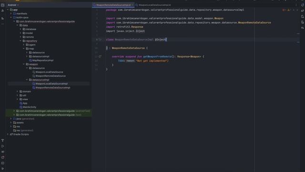
Task: Switch to WeaponLocalDataSourceImpl.kt tab
Action: click(153, 5)
